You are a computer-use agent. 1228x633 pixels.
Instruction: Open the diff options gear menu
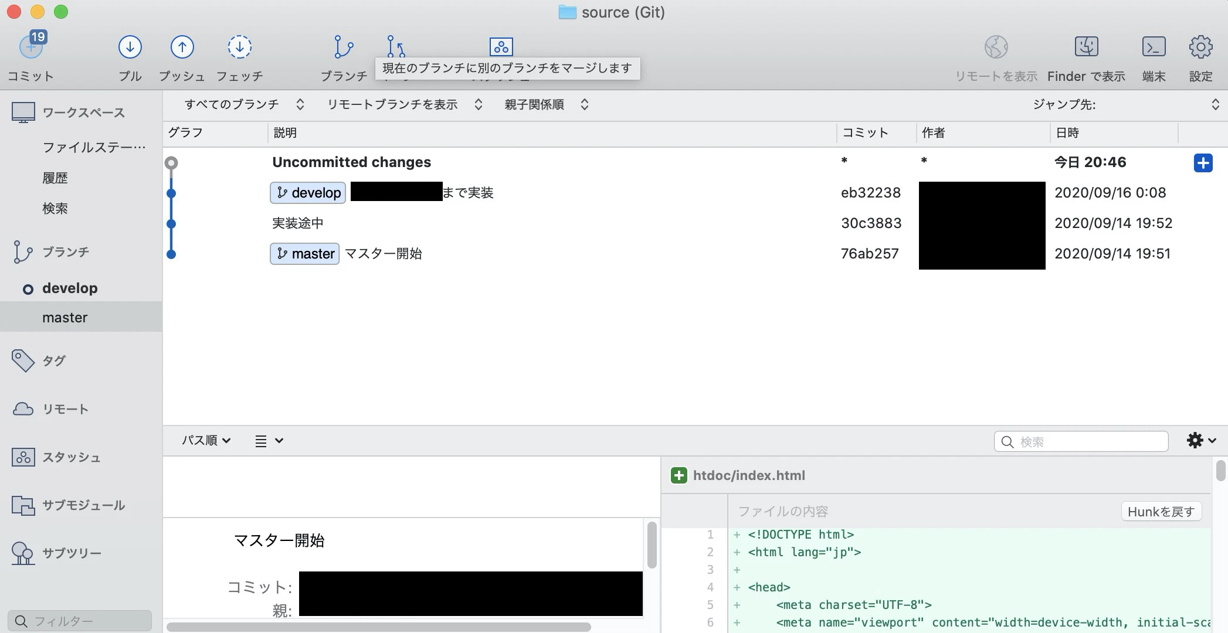point(1201,441)
